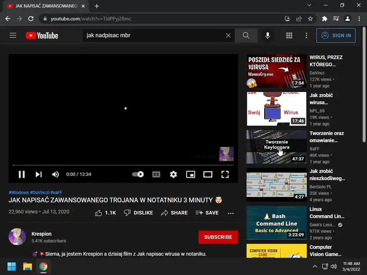
Task: Open a new browser tab
Action: point(97,6)
